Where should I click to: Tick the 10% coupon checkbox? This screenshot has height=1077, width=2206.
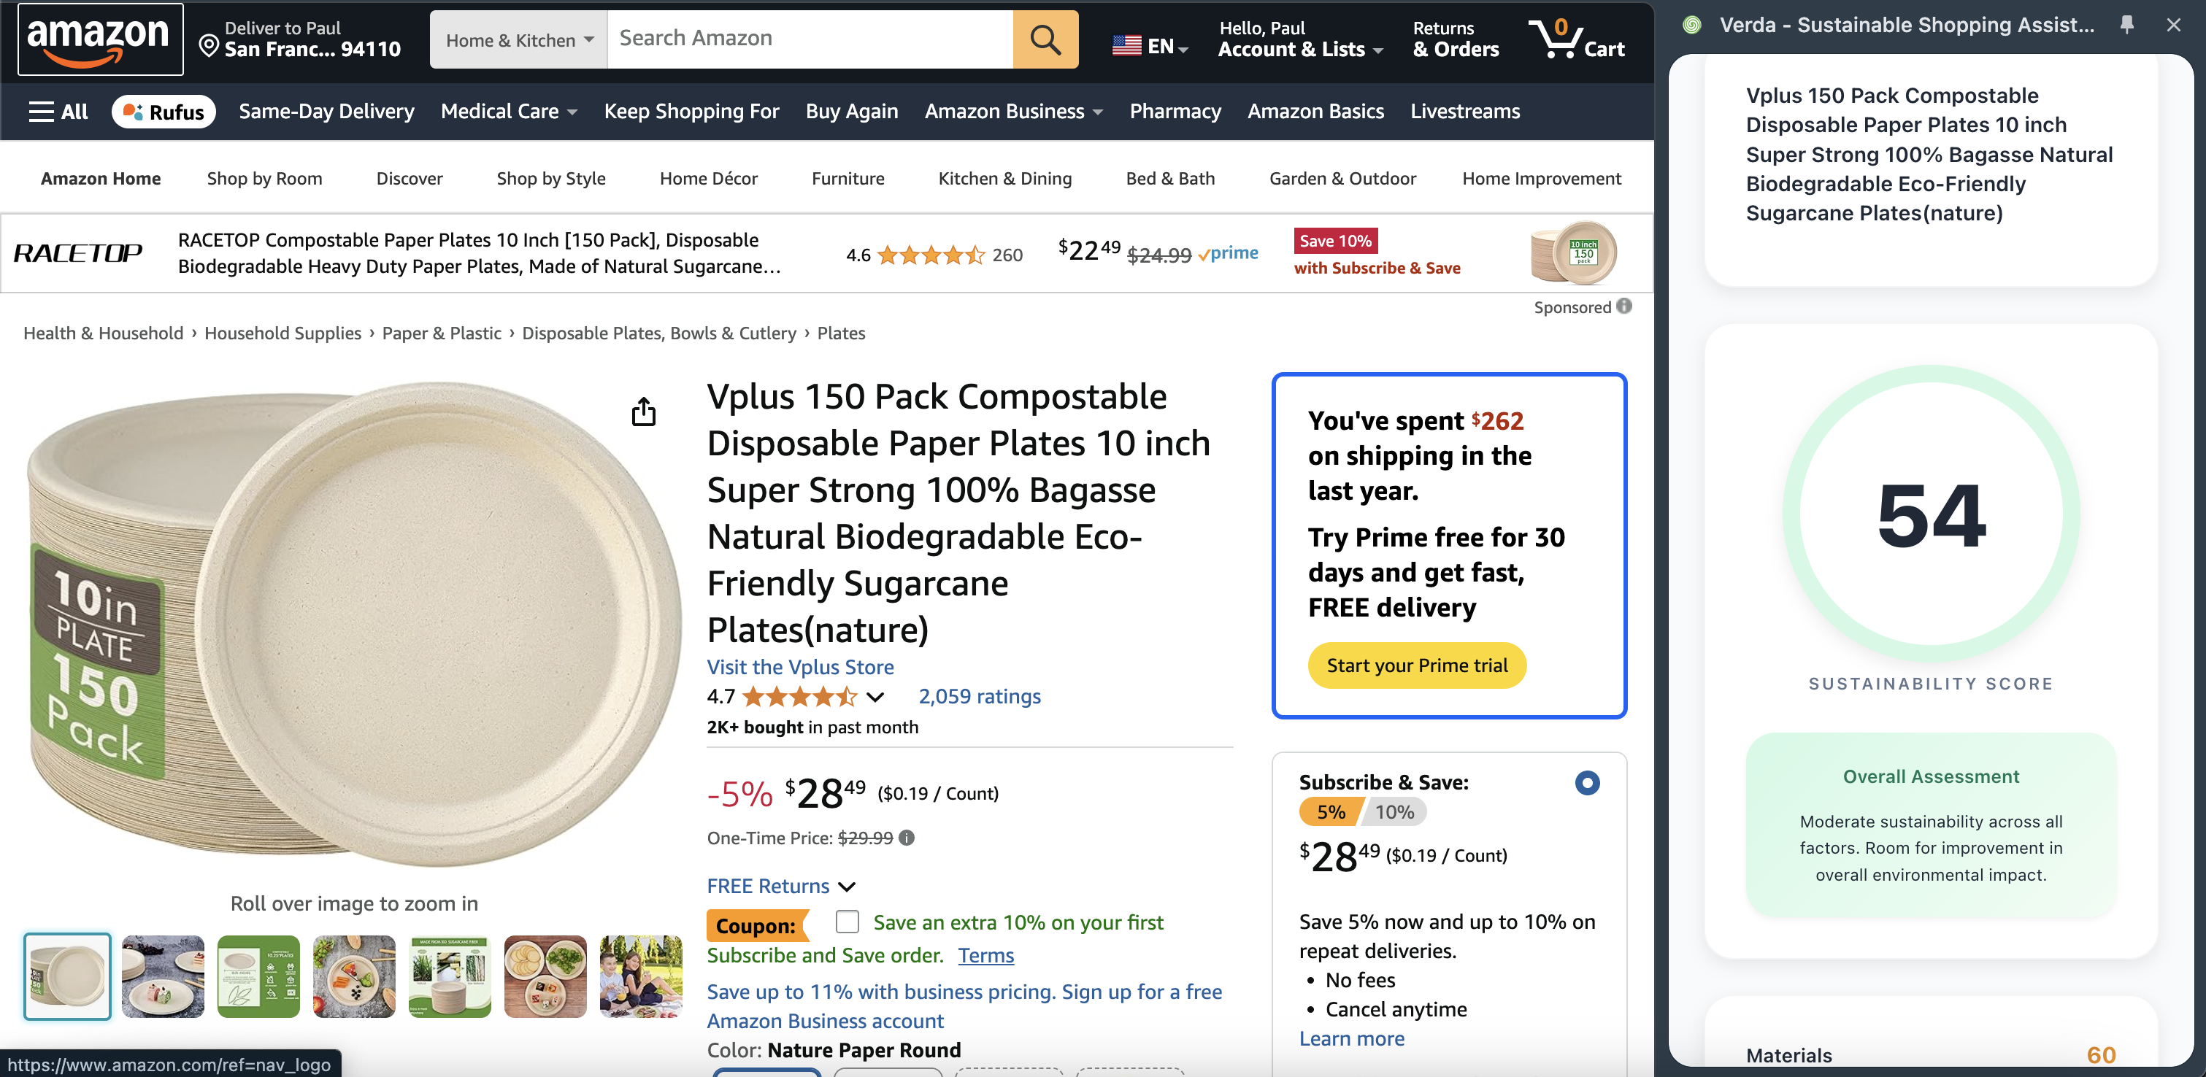click(847, 921)
